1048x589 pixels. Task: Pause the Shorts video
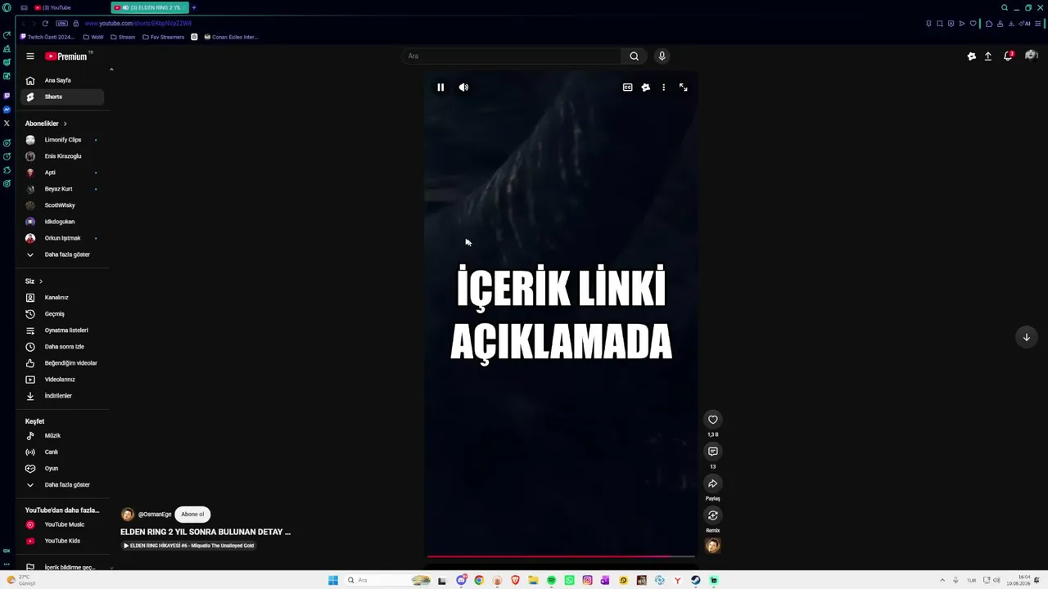440,88
